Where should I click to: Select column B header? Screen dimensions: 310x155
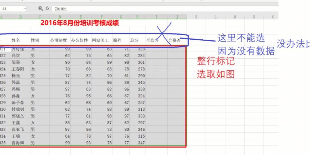tap(20, 17)
